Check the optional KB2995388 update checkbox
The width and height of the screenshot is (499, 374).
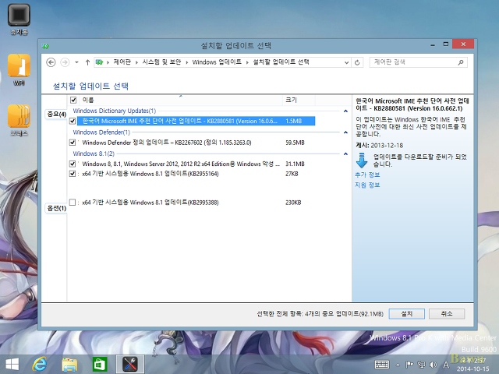pyautogui.click(x=73, y=203)
